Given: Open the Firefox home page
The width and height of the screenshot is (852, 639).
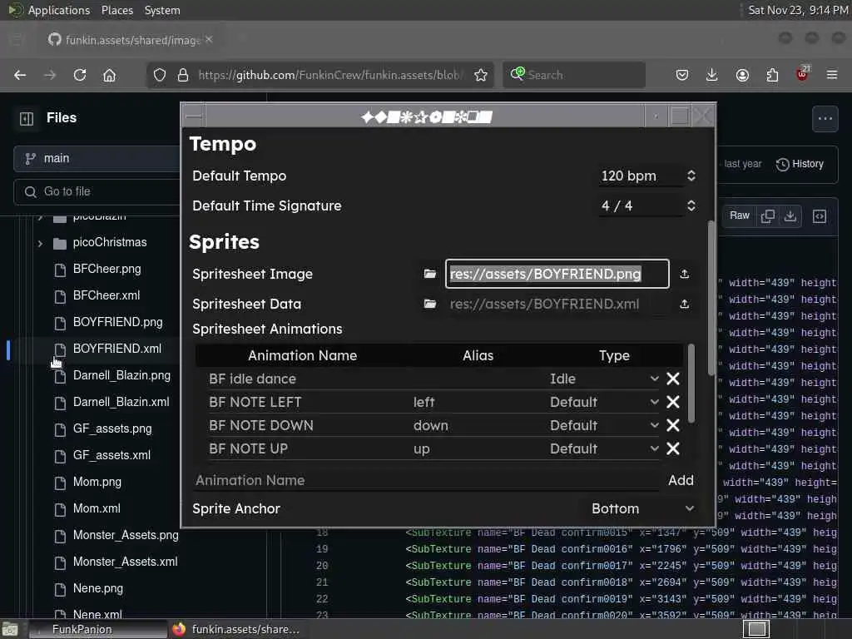Looking at the screenshot, I should click(x=109, y=75).
